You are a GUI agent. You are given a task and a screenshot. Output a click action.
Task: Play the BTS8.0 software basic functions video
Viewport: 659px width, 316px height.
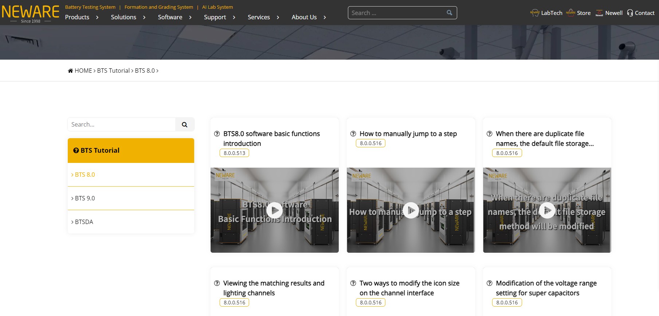275,210
